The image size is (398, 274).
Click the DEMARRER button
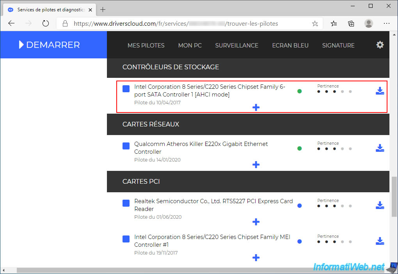(x=53, y=45)
